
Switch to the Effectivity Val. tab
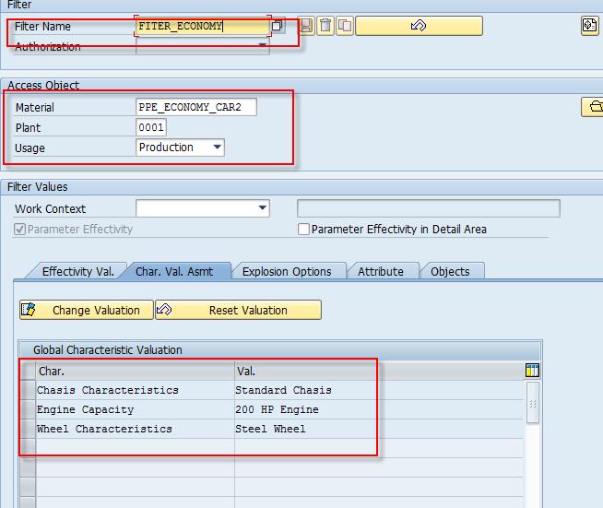(x=77, y=271)
